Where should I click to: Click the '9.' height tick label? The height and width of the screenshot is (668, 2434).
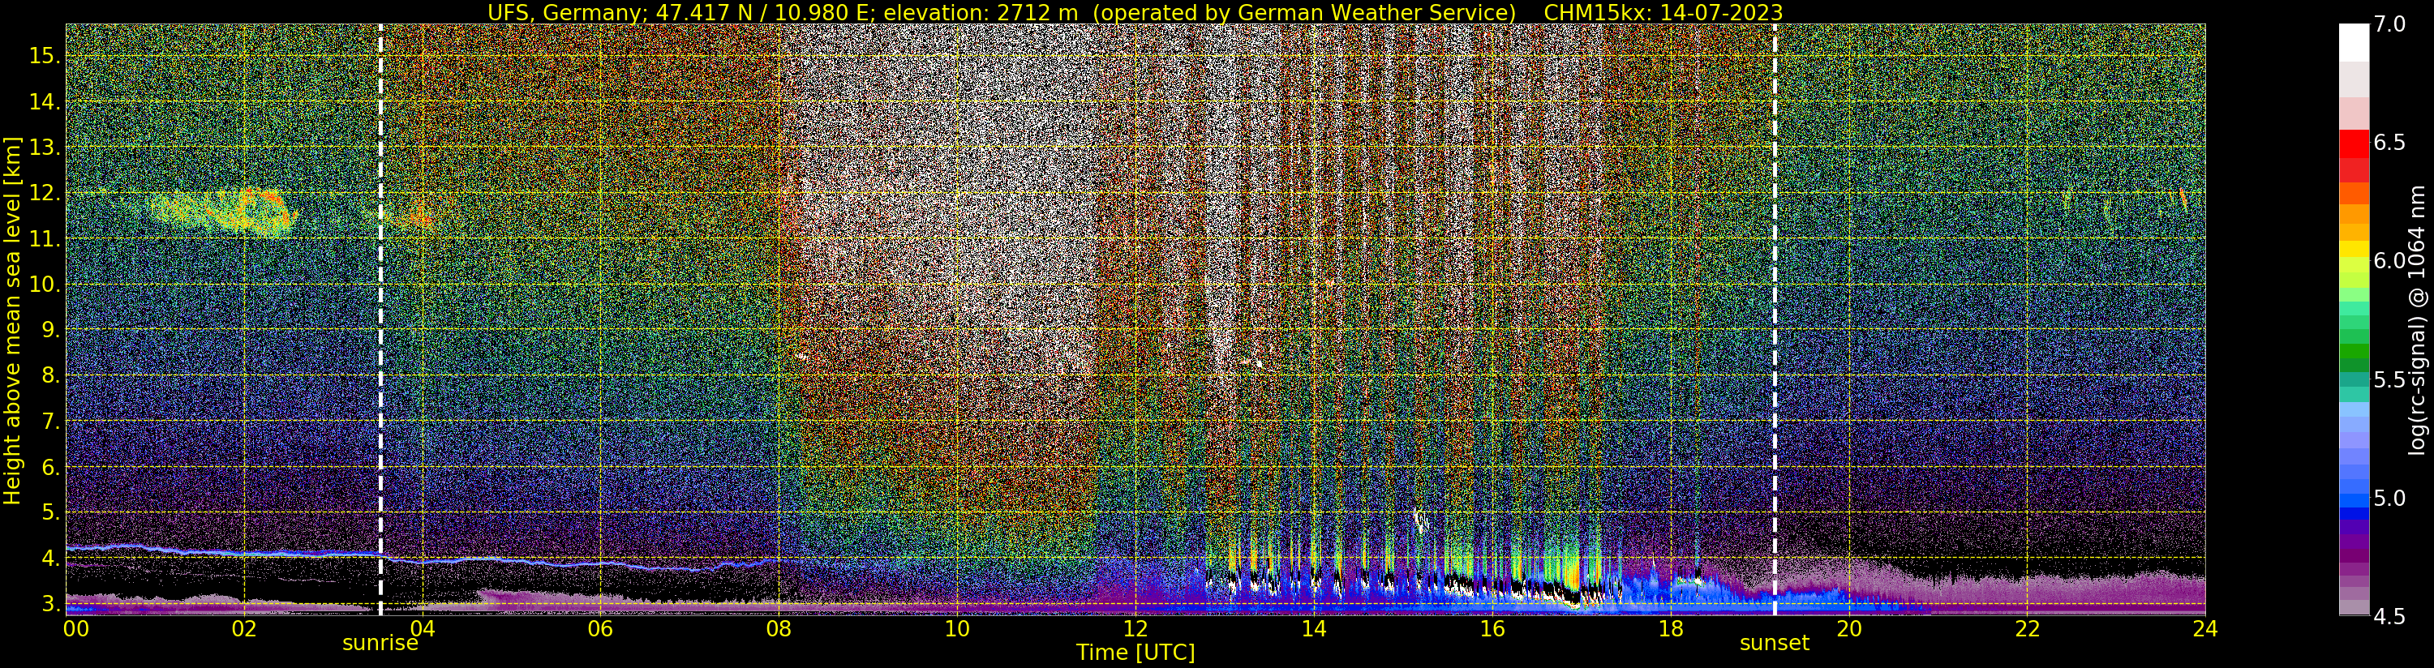tap(51, 330)
